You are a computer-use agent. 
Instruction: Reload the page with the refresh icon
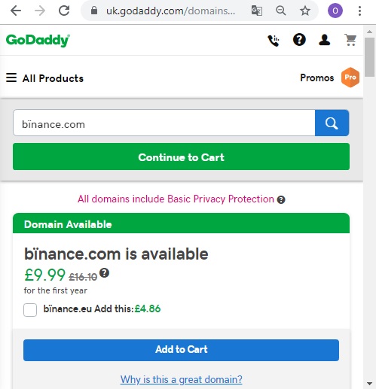point(64,11)
